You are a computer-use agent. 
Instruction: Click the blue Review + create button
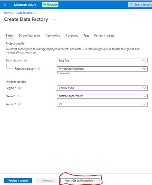pos(18,181)
